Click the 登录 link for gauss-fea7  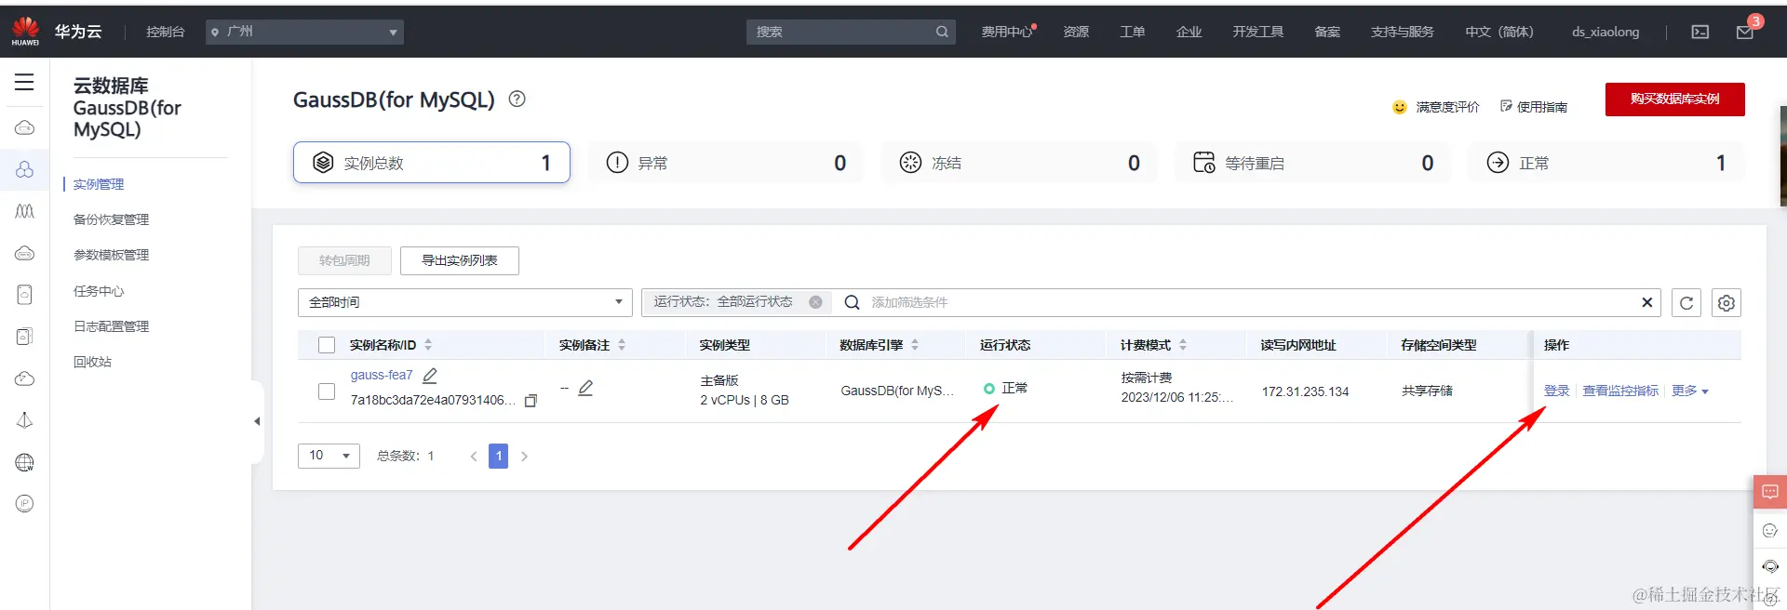[x=1556, y=391]
